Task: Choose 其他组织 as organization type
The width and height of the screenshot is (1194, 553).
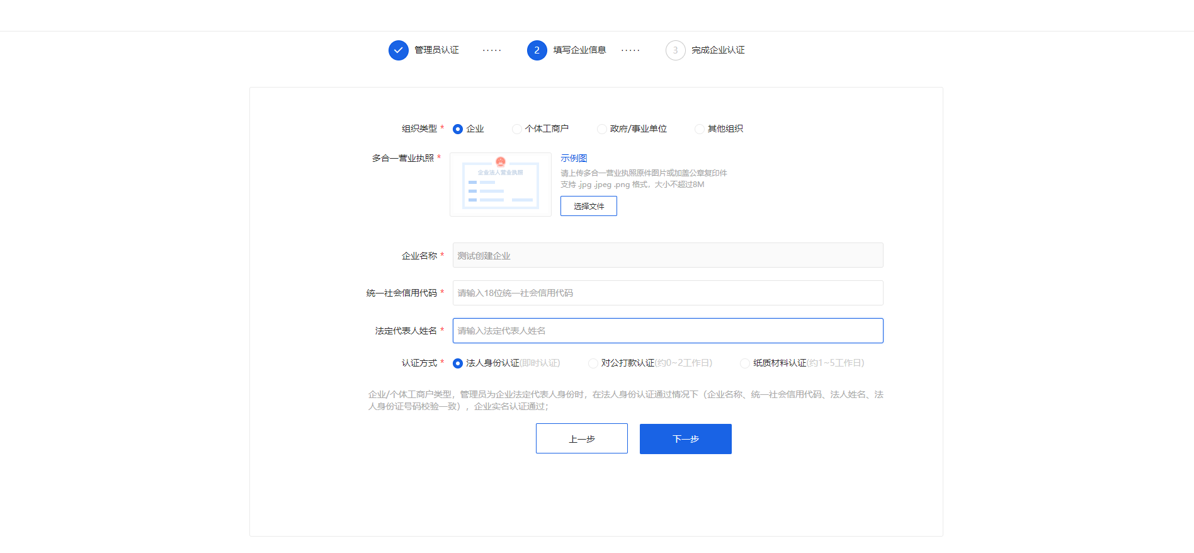Action: 699,129
